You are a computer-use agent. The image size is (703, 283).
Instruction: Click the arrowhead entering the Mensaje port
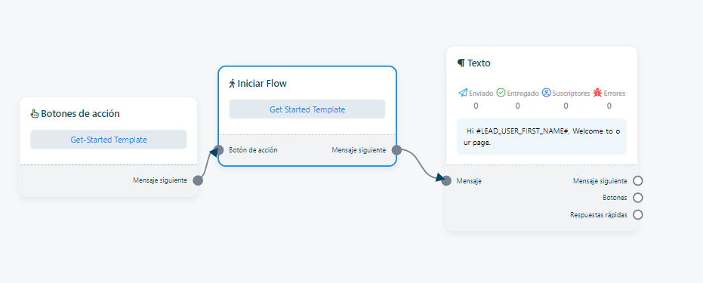(x=439, y=179)
